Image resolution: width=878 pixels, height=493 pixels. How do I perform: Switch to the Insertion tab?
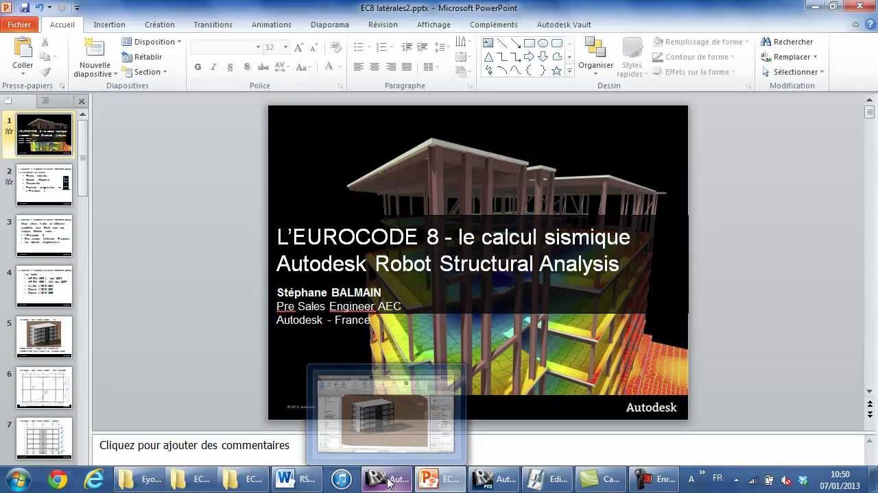click(110, 25)
